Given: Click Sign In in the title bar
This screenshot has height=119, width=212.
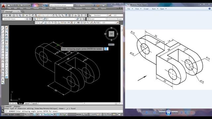Looking at the screenshot, I should click(82, 5).
